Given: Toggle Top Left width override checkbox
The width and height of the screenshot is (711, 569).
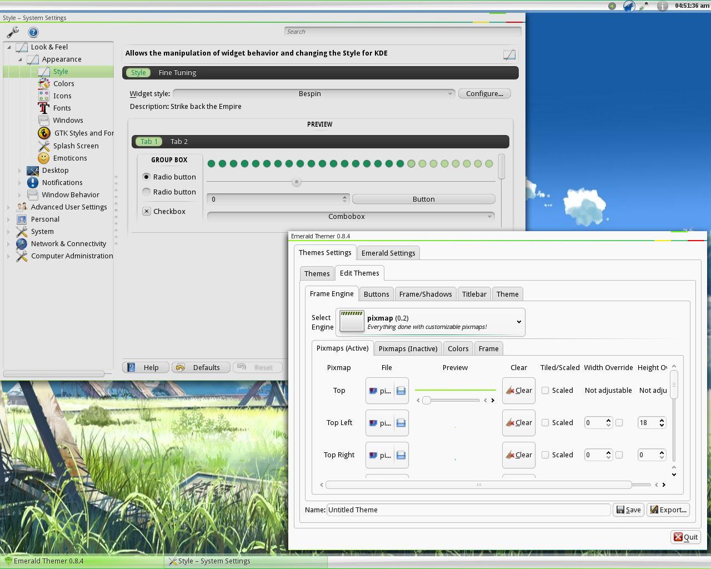Looking at the screenshot, I should 619,423.
